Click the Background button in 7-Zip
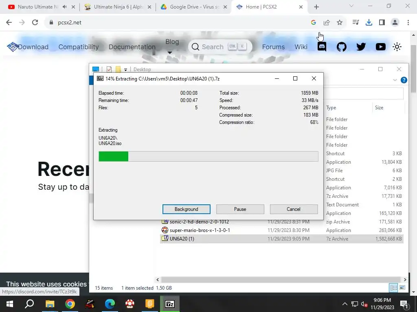This screenshot has height=312, width=417. tap(186, 209)
